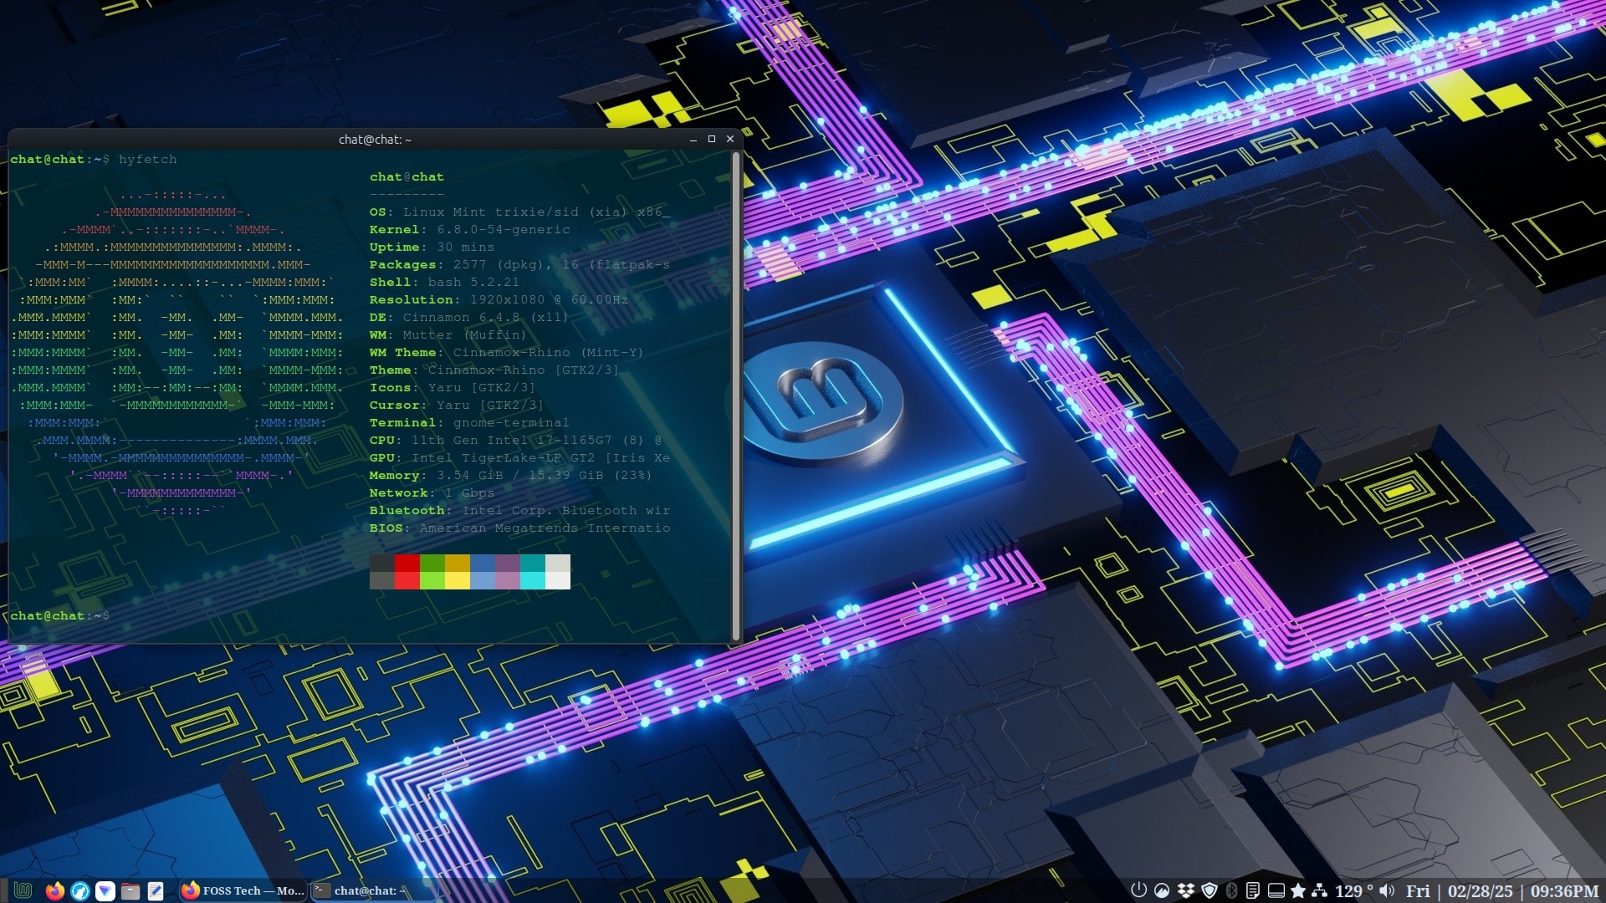The width and height of the screenshot is (1606, 903).
Task: Click the terminal vertical scrollbar
Action: coord(736,393)
